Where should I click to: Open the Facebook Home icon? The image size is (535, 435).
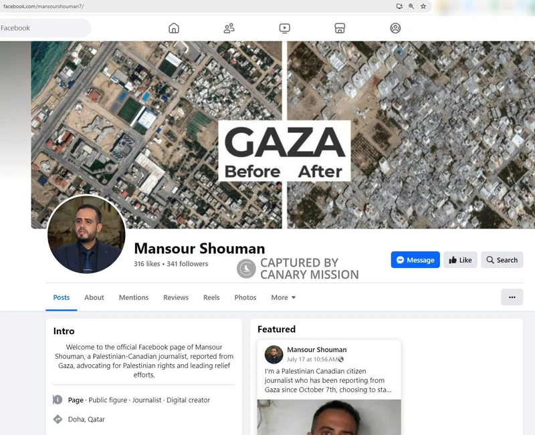point(174,28)
